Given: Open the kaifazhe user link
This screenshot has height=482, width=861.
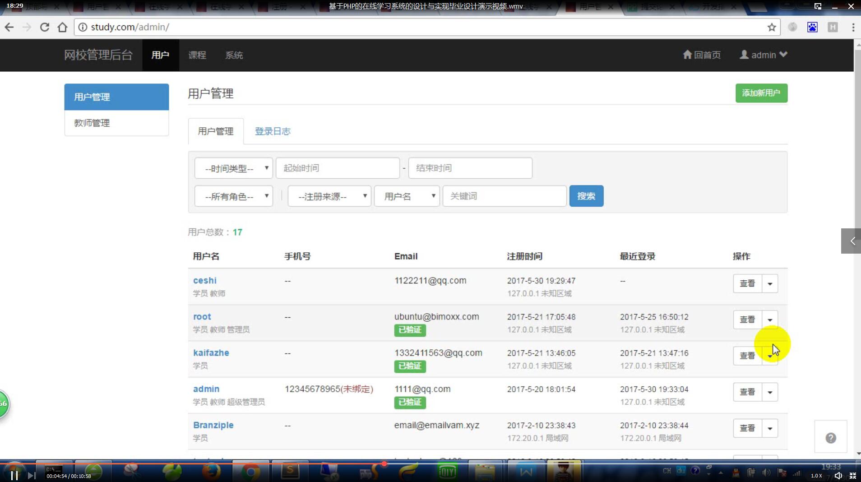Looking at the screenshot, I should (211, 352).
